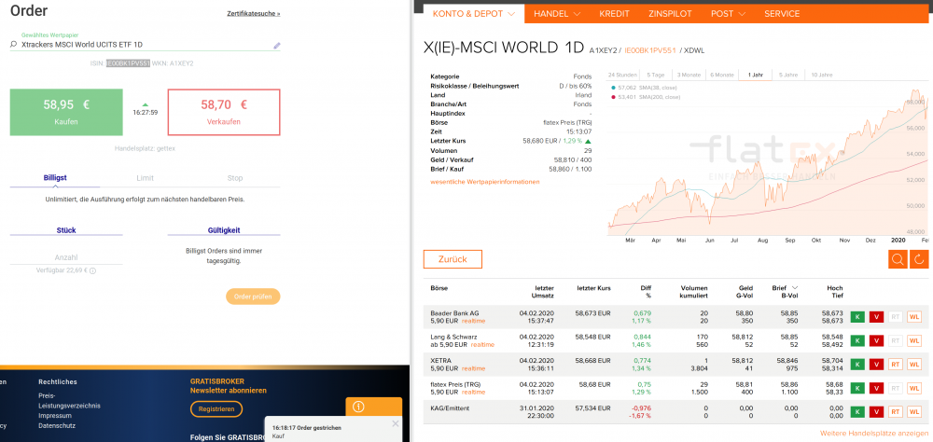
Task: Click the pencil edit icon beside Xtrackers security
Action: click(x=277, y=45)
